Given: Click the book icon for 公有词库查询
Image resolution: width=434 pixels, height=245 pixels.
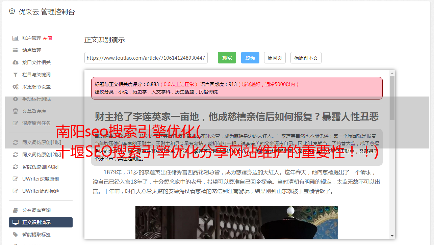Looking at the screenshot, I should pos(16,210).
